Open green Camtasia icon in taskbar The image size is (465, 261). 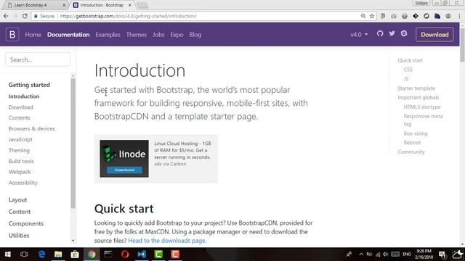tap(158, 254)
